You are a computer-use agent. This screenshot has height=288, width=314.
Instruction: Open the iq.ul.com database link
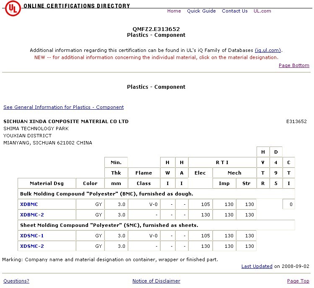coord(268,50)
